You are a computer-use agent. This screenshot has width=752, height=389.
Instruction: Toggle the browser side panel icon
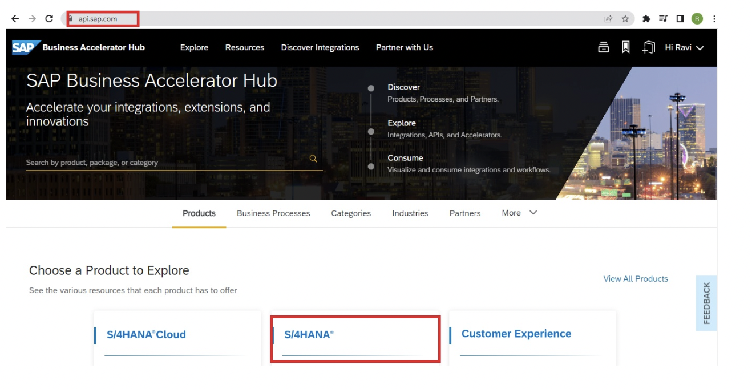point(680,19)
